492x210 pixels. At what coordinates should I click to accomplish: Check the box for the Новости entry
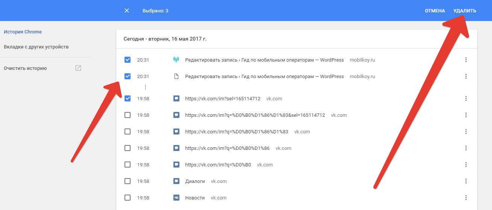point(128,198)
